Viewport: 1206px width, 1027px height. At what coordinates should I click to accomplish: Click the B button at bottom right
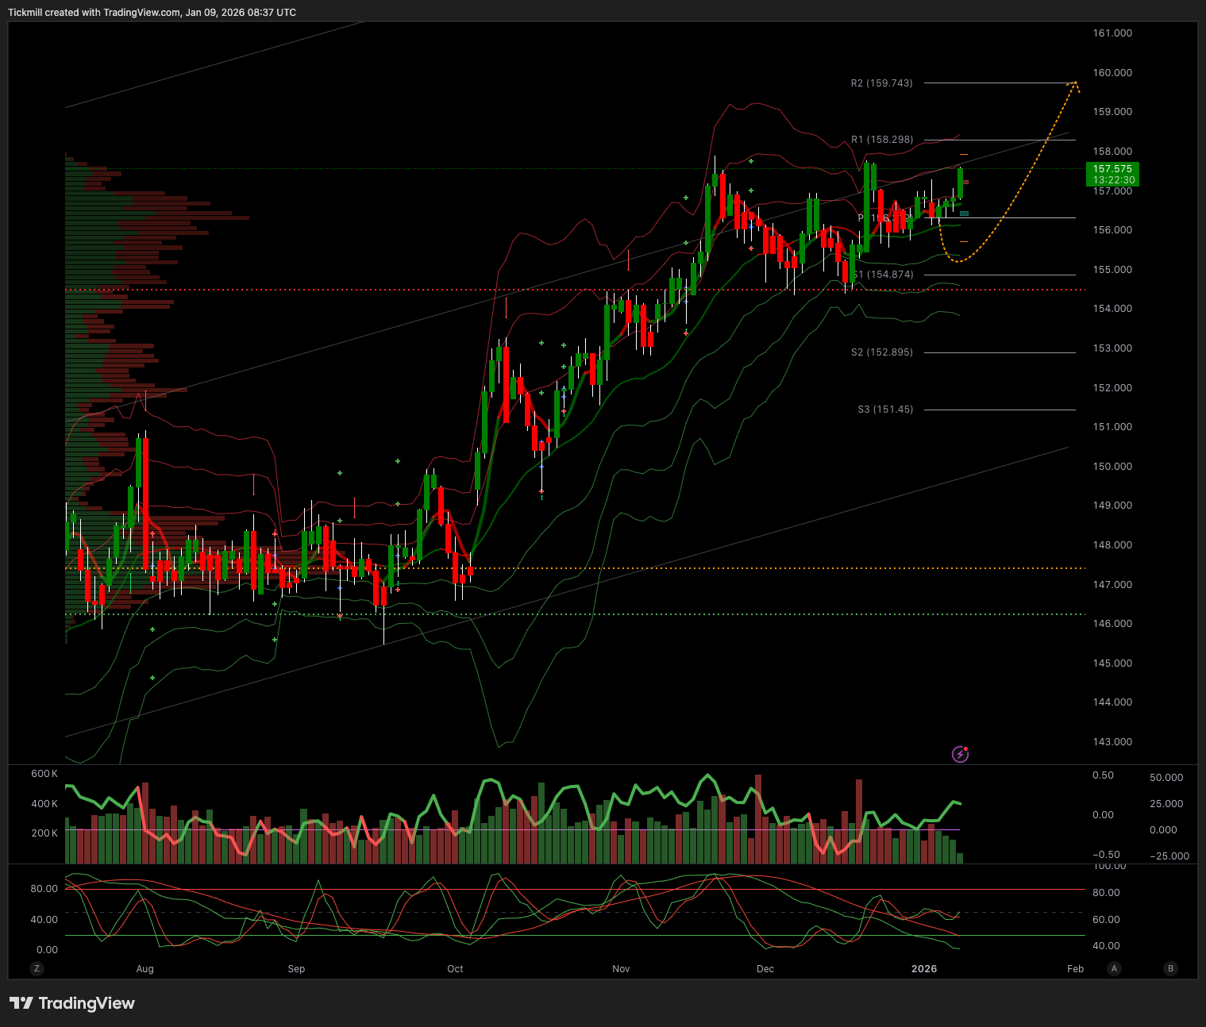point(1169,968)
